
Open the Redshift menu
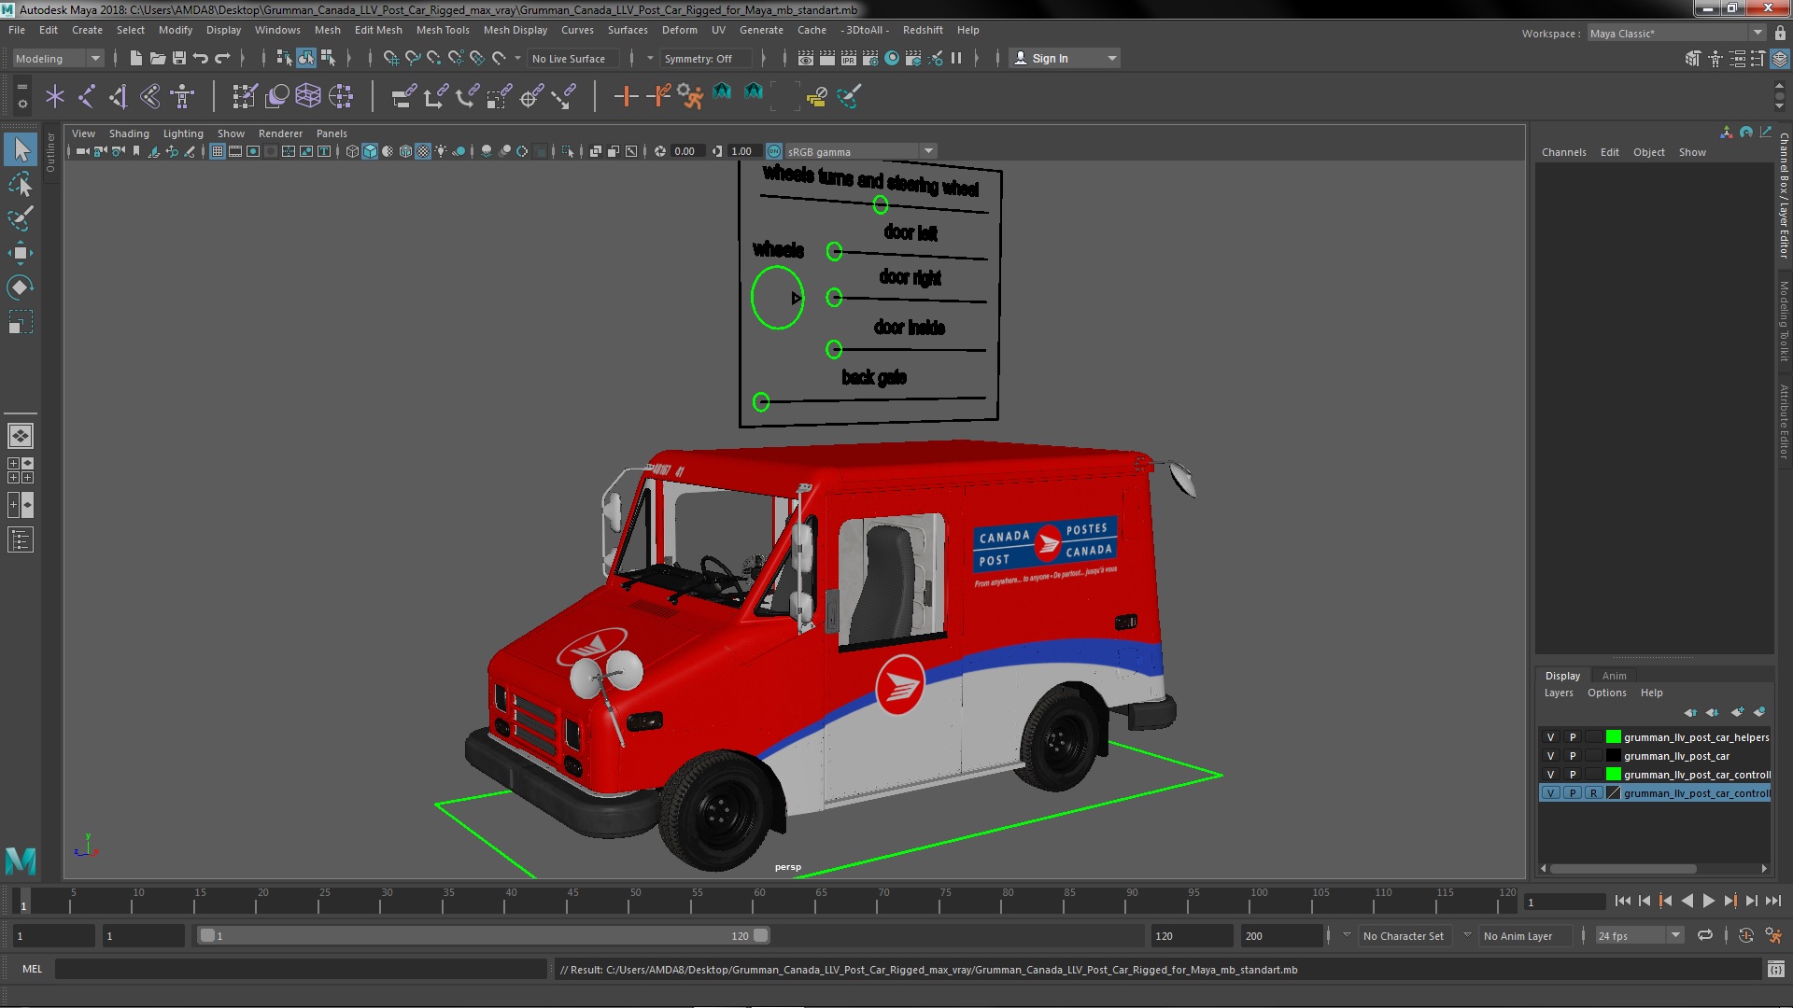(x=923, y=30)
